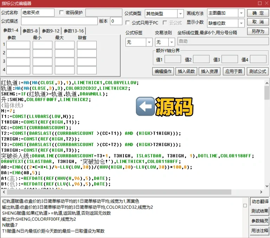Image resolution: width=270 pixels, height=238 pixels.
Task: Expand the 显示小数 dropdown showing 缺省位数
Action: (241, 23)
